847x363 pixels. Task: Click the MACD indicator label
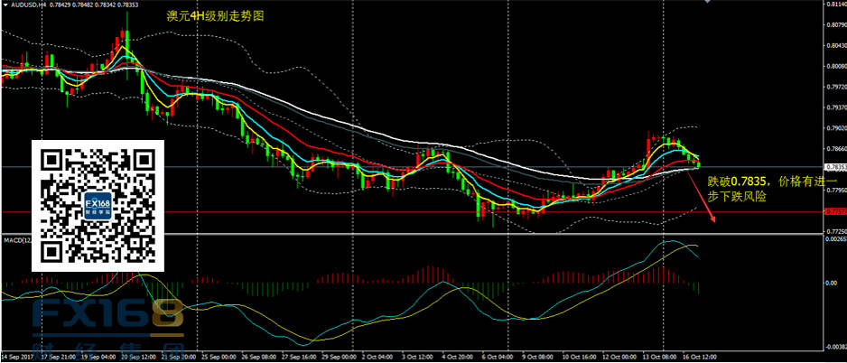(x=14, y=240)
